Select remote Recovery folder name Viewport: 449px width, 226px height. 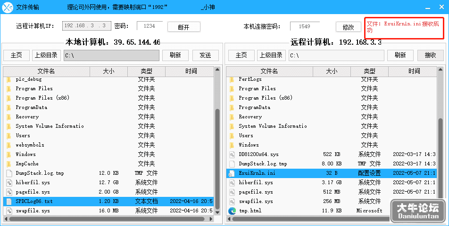250,117
